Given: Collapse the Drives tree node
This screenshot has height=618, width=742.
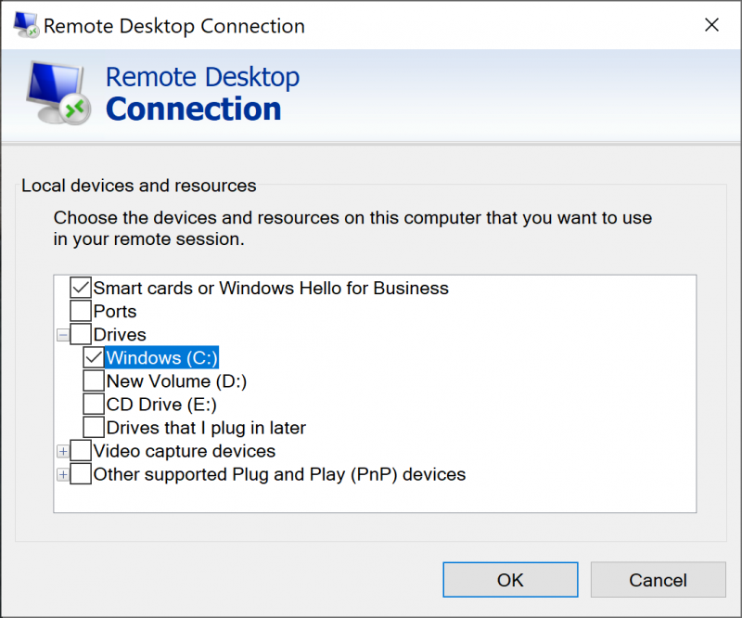Looking at the screenshot, I should coord(63,334).
